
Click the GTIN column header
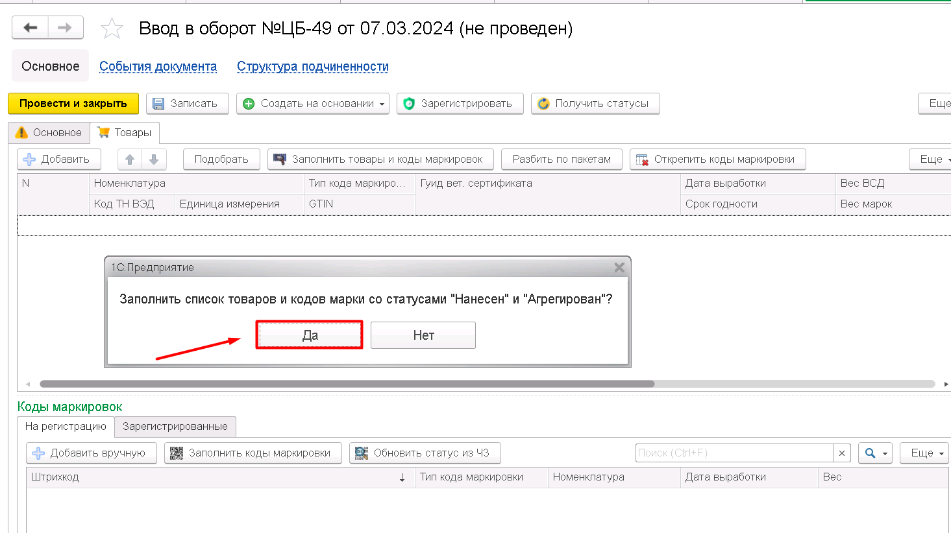tap(360, 204)
